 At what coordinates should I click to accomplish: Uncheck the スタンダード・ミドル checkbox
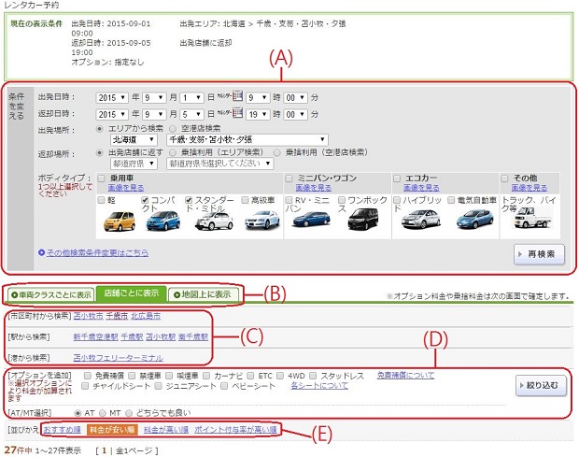pos(189,200)
